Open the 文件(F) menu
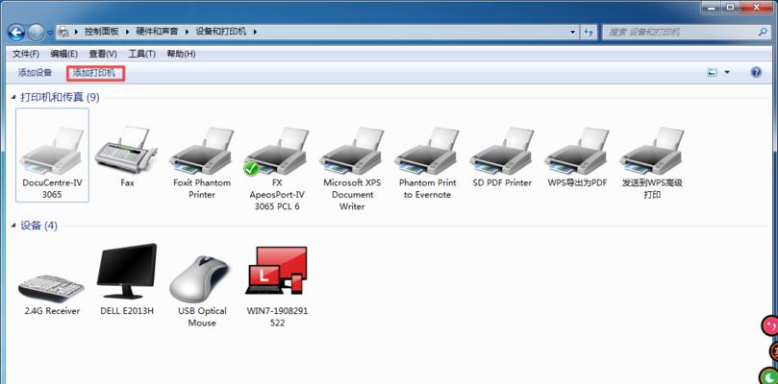This screenshot has width=778, height=384. (26, 54)
